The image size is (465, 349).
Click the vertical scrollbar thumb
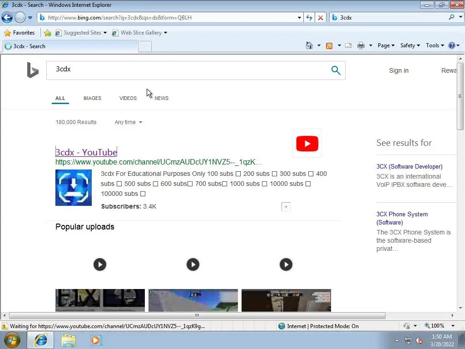(x=460, y=96)
